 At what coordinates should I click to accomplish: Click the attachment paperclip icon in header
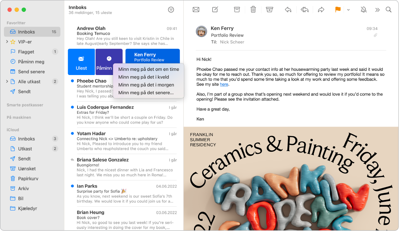376,35
